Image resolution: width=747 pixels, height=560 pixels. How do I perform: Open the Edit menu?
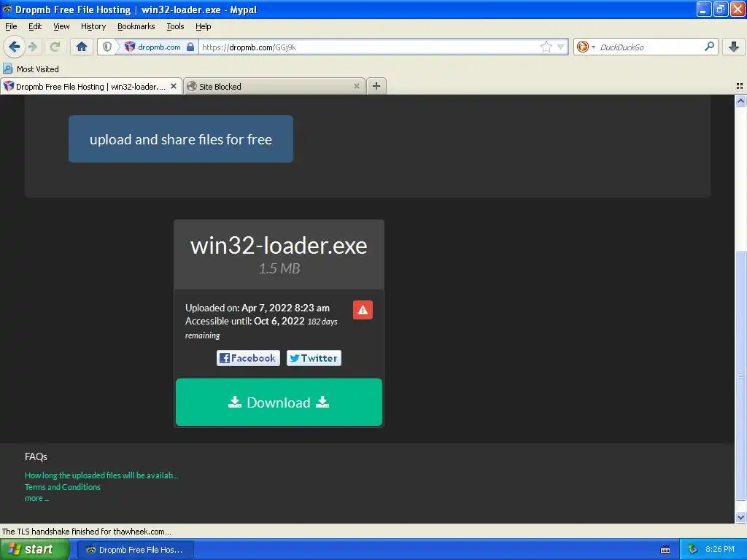pos(35,26)
